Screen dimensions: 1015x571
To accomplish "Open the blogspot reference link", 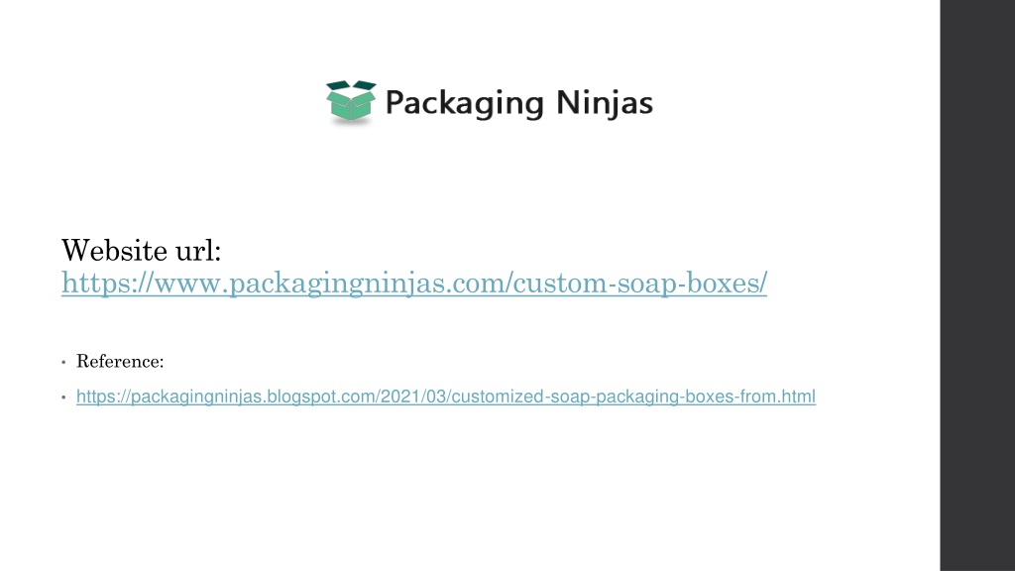I will 446,397.
